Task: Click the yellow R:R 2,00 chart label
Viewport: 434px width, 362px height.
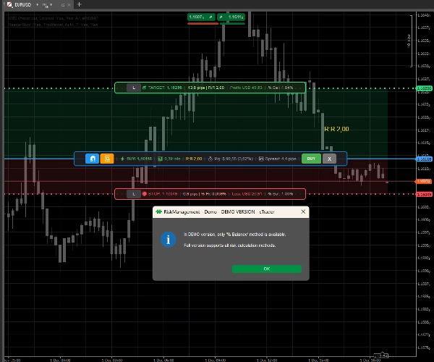Action: tap(336, 129)
